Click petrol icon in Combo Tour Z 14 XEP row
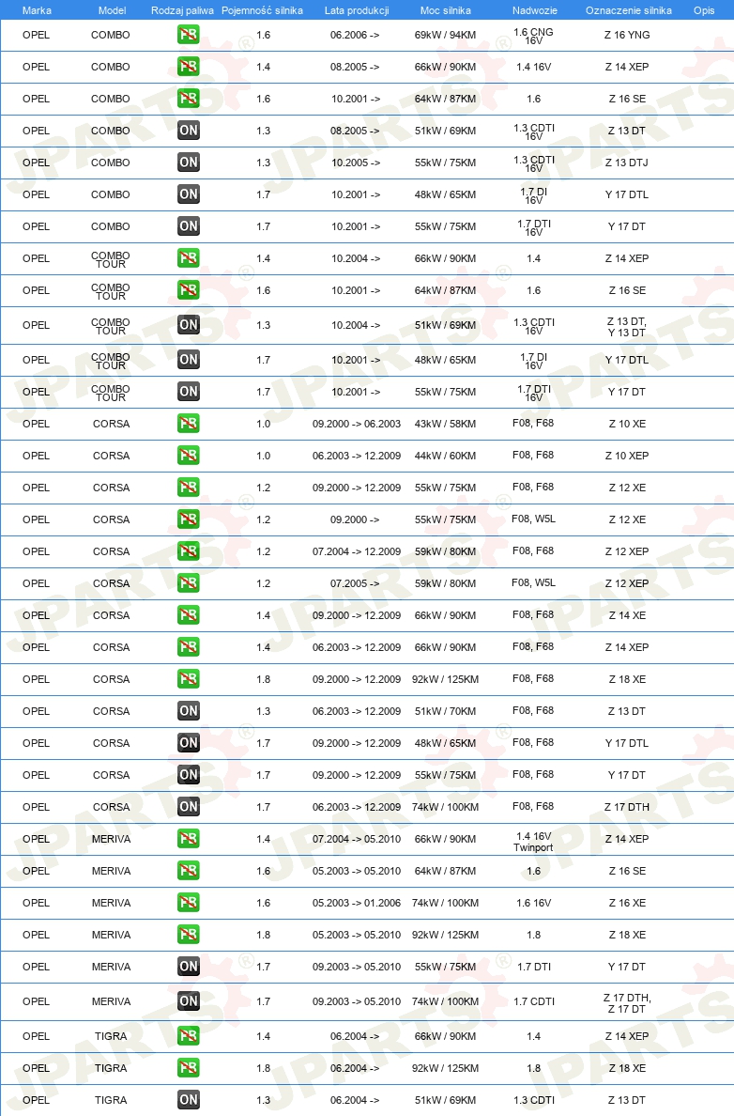 [189, 258]
